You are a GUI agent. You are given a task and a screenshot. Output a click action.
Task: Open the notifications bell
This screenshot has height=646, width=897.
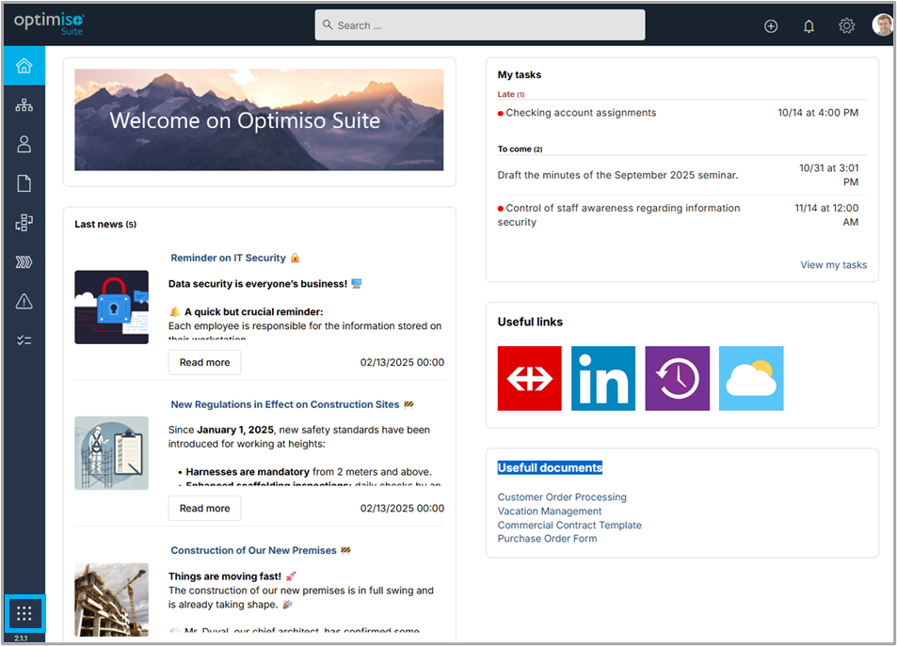809,26
